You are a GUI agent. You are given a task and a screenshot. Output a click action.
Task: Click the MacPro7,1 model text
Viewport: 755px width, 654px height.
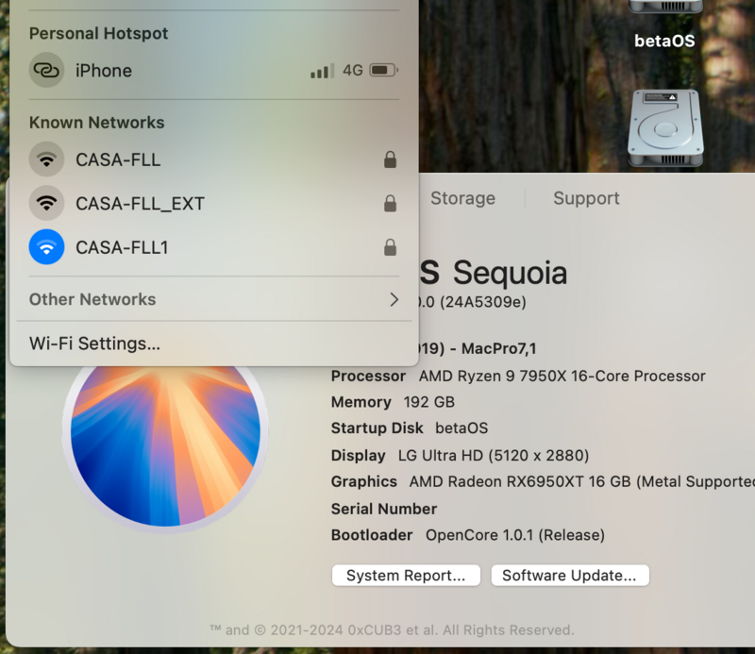[x=498, y=348]
